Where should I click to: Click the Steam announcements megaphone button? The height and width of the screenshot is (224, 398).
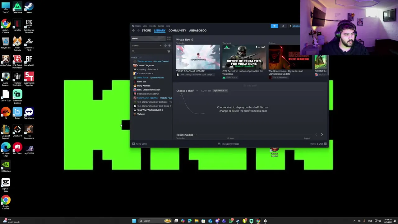click(274, 26)
